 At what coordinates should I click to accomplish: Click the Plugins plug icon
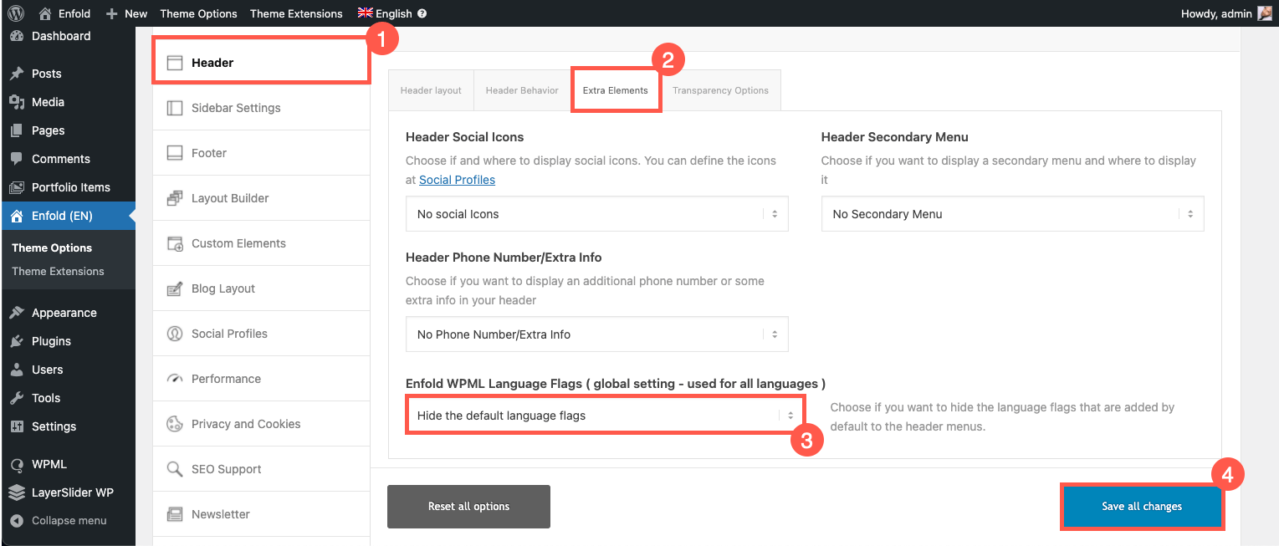coord(17,341)
